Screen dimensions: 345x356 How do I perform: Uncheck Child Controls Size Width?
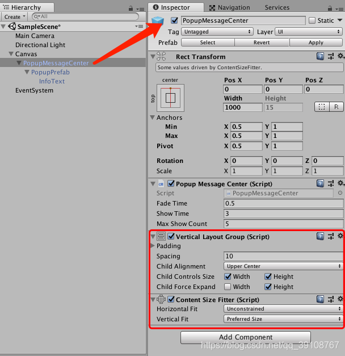(228, 277)
